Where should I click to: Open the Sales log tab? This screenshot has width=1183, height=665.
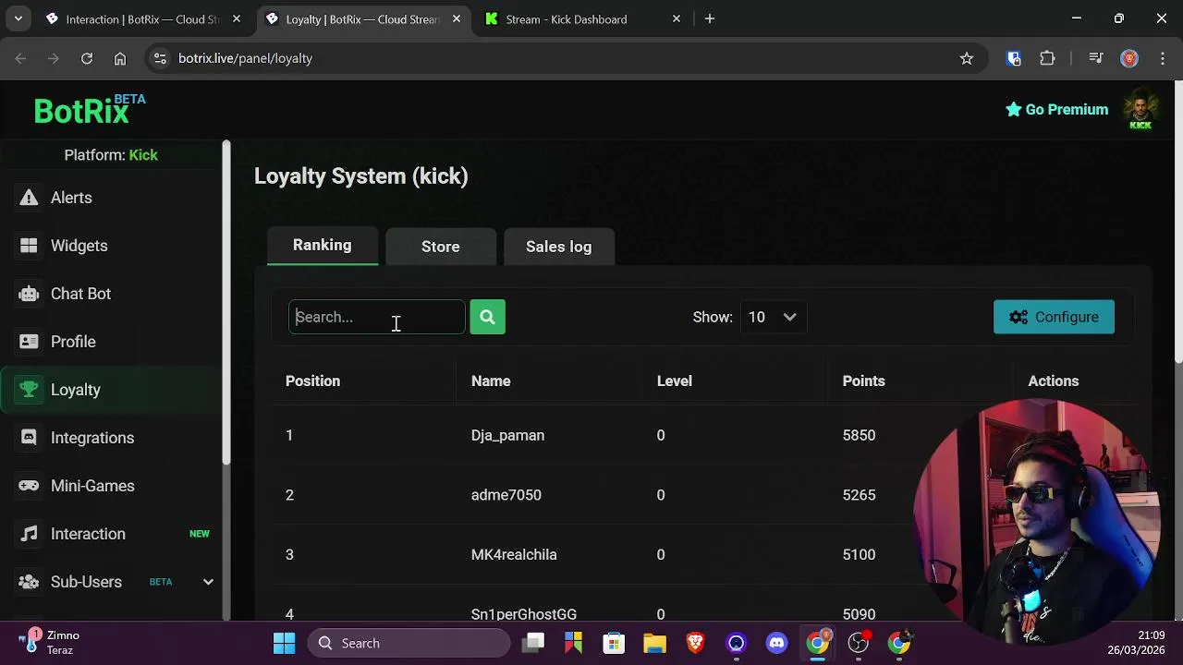coord(558,247)
